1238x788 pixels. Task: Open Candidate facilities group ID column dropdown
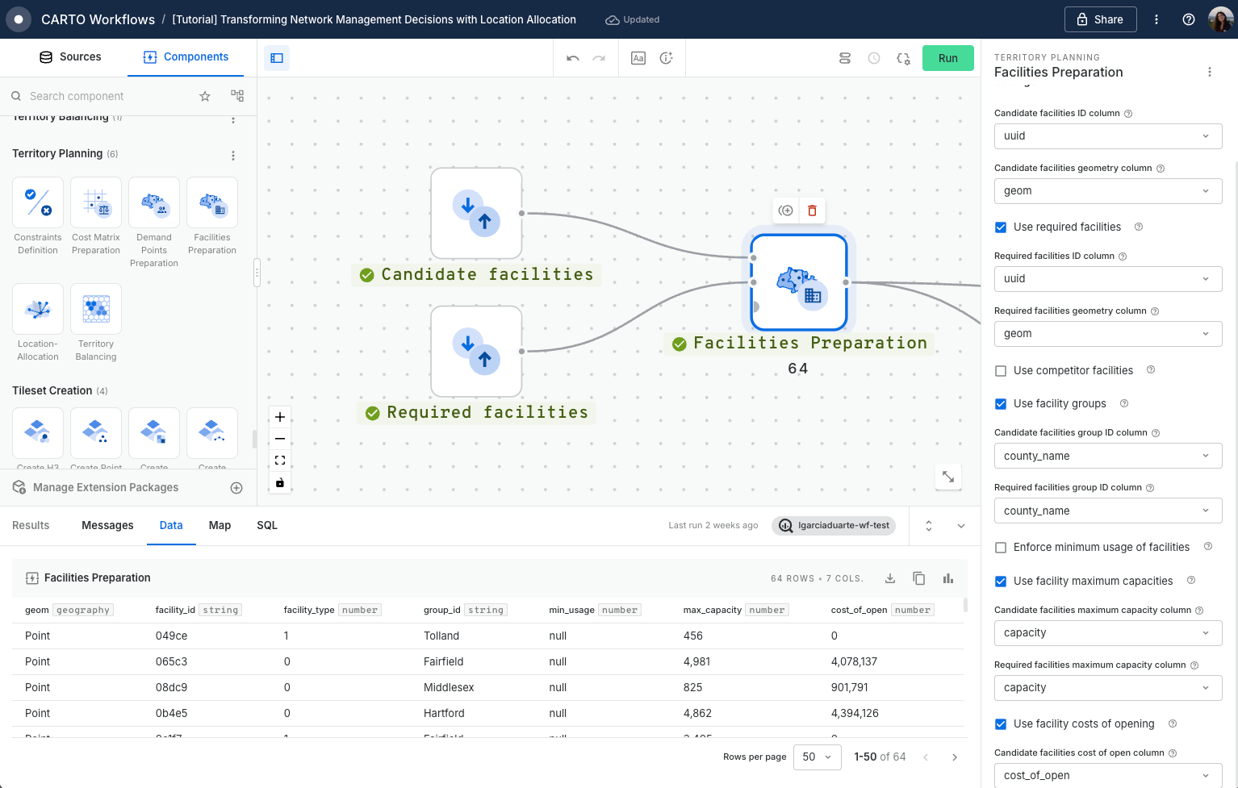[x=1107, y=457]
